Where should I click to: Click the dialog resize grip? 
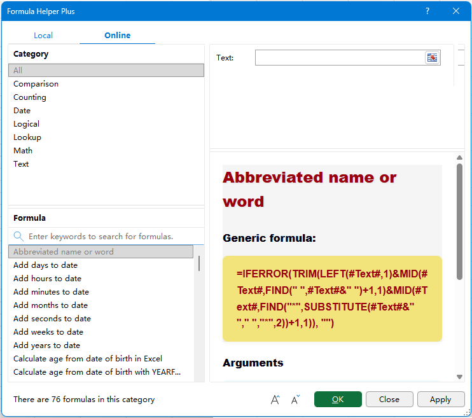pyautogui.click(x=467, y=413)
